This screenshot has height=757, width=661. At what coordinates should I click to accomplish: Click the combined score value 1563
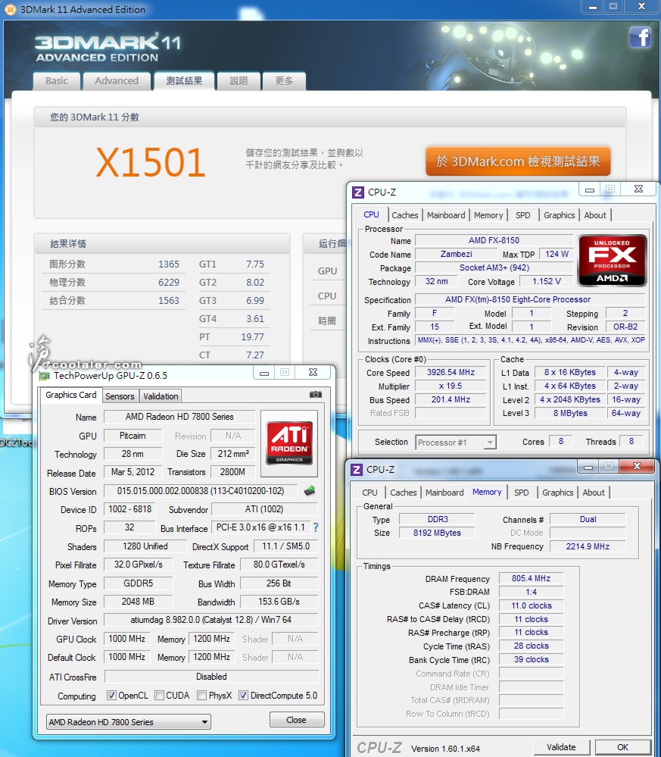(168, 300)
